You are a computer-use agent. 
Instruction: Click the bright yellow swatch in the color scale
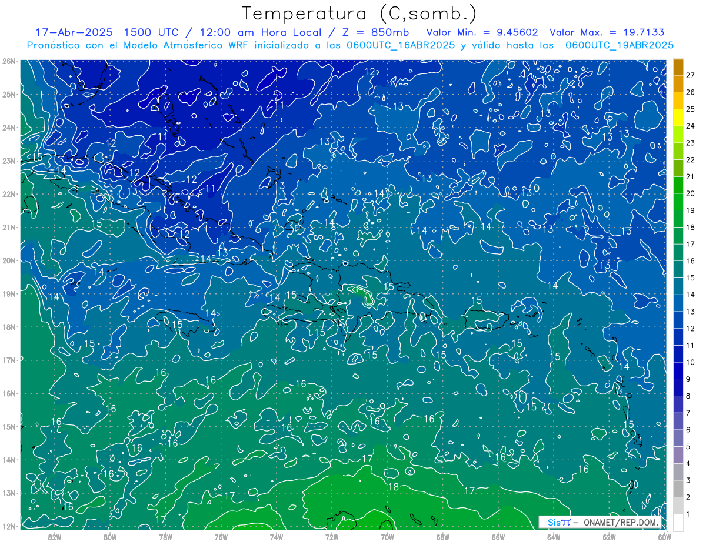click(678, 118)
